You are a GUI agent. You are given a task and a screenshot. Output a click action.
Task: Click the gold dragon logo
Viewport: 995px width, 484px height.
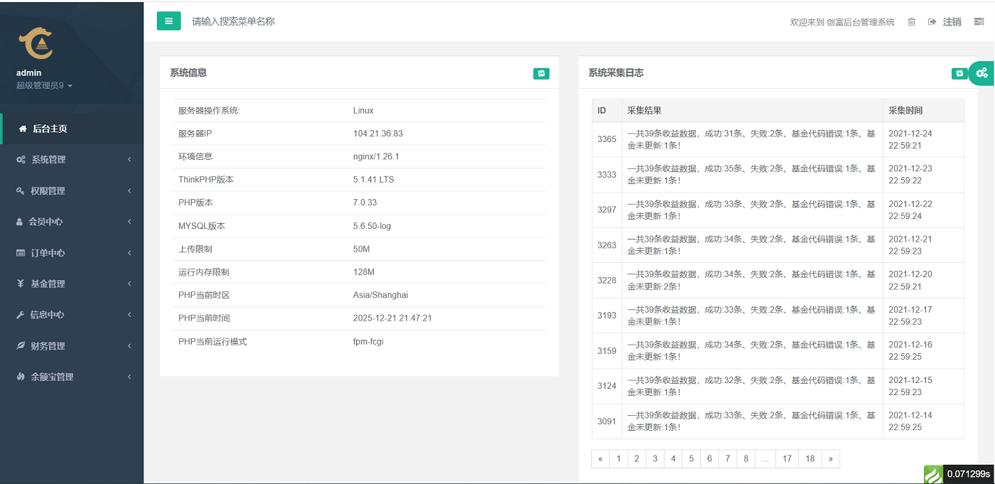tap(36, 44)
